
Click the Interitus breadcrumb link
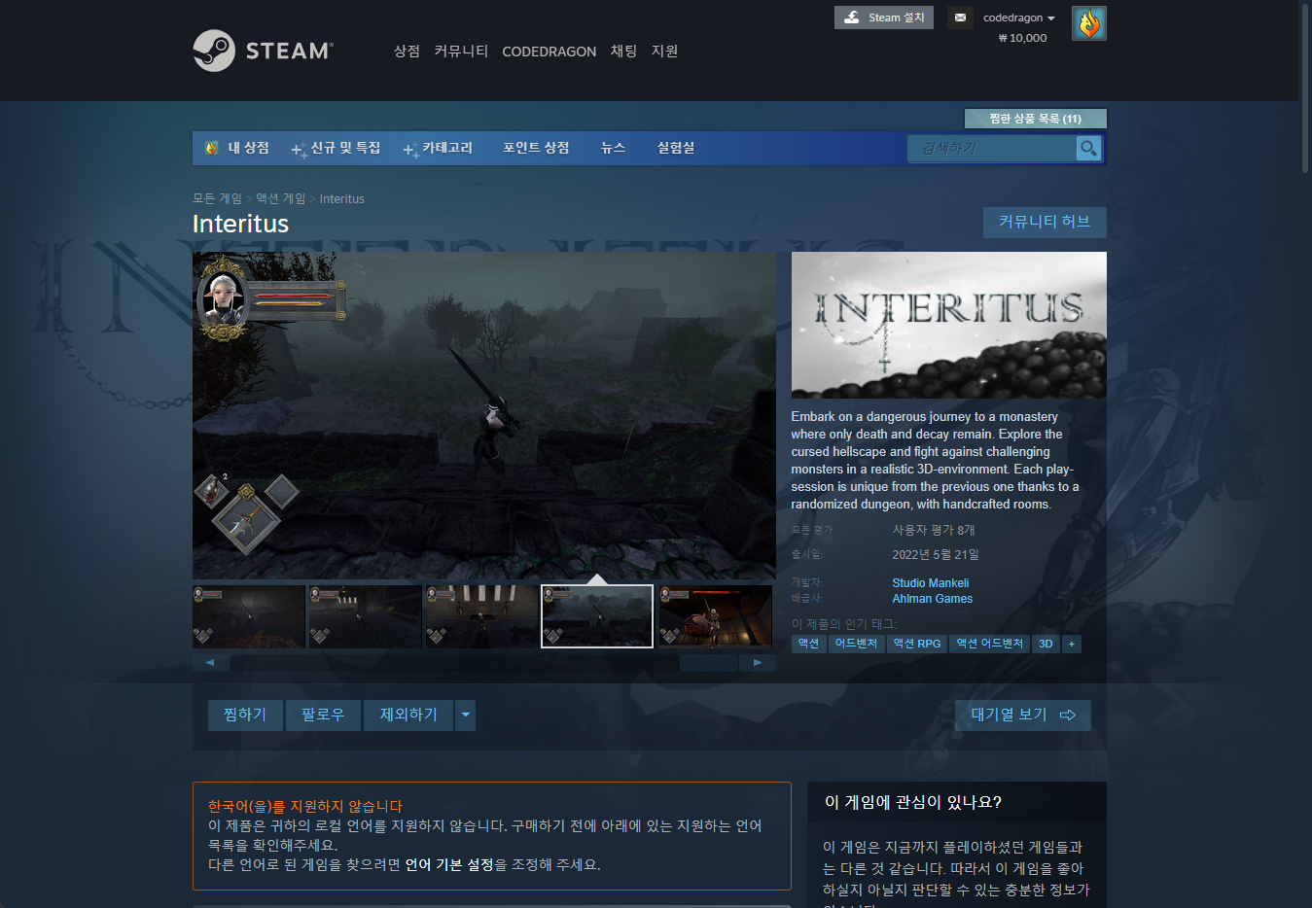click(341, 198)
